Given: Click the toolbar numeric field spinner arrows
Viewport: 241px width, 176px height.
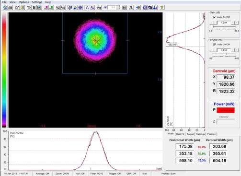Looking at the screenshot, I should pyautogui.click(x=118, y=7).
